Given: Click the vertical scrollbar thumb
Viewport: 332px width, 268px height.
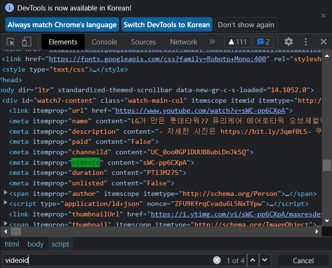Looking at the screenshot, I should pyautogui.click(x=327, y=165).
